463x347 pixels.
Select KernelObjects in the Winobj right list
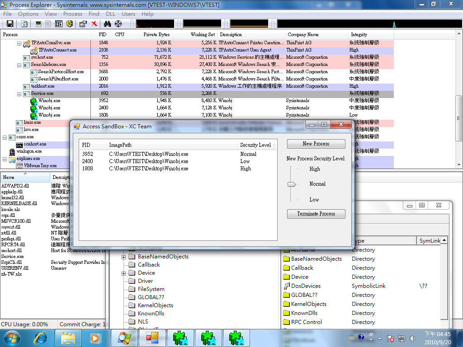click(308, 304)
